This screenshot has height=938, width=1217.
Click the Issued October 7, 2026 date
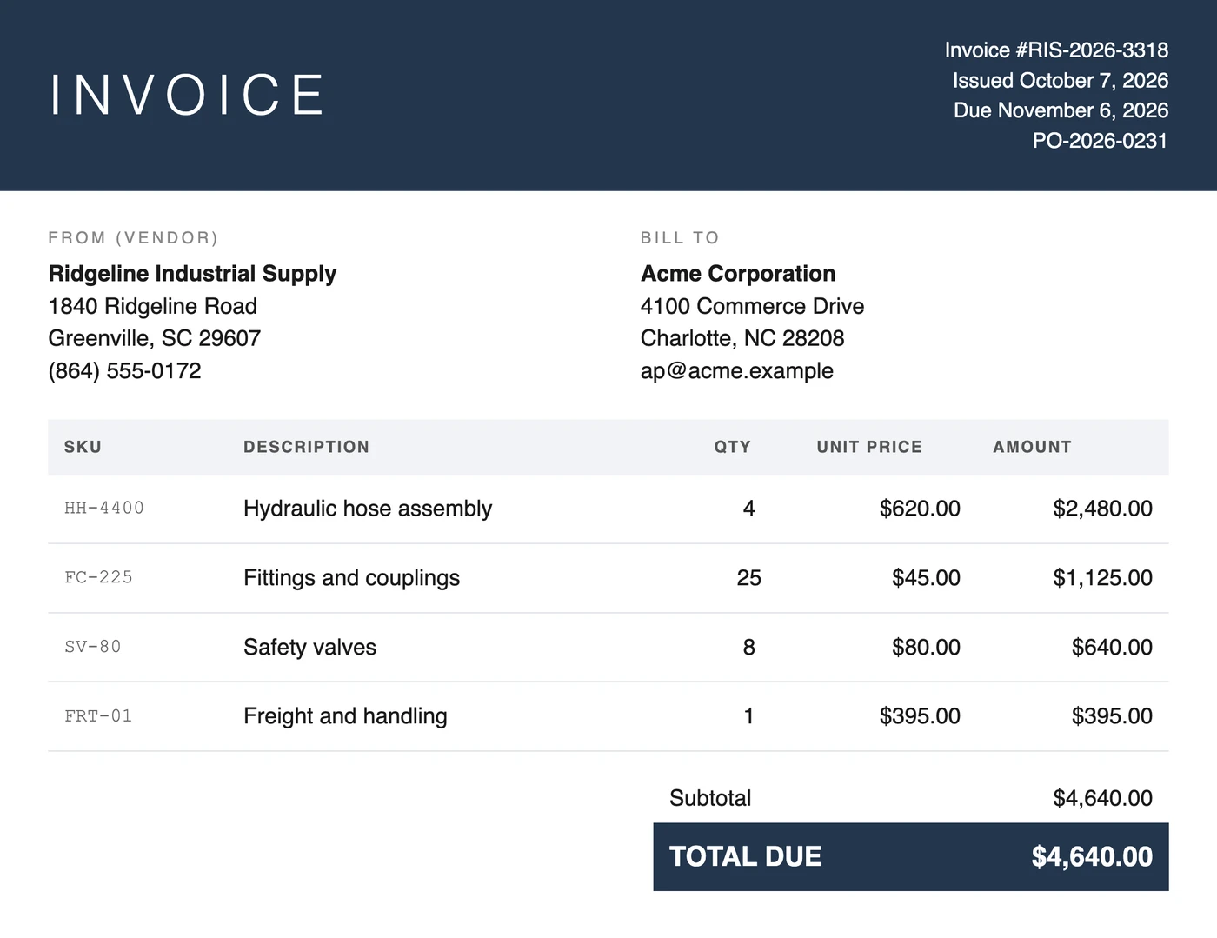point(1061,81)
